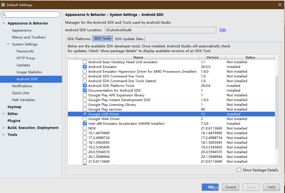
Task: Open Help for this dialog
Action: 271,187
